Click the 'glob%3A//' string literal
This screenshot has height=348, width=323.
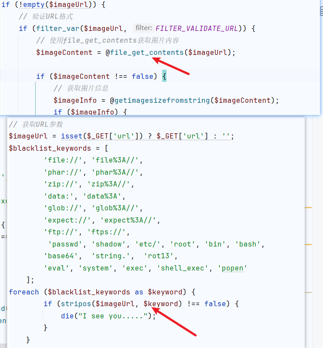[x=115, y=208]
